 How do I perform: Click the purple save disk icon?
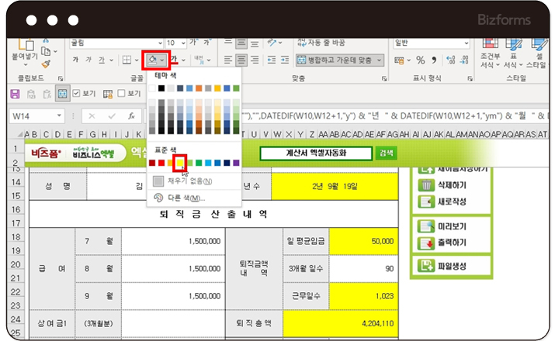click(16, 94)
